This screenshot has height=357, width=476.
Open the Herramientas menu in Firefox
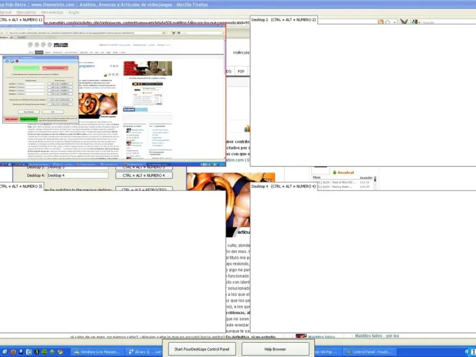tap(52, 12)
